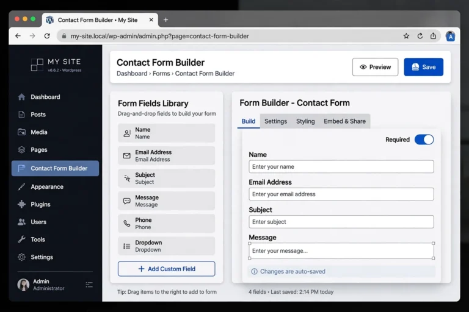Open the browser profile avatar A

450,37
